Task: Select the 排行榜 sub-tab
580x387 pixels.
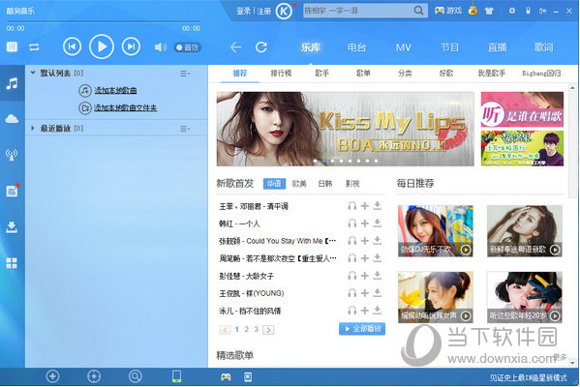Action: (281, 74)
